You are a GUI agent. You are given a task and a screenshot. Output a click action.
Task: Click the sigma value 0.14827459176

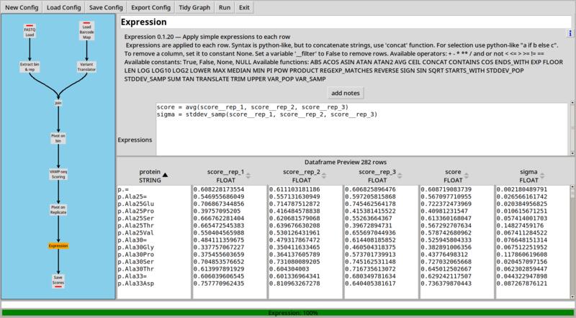pyautogui.click(x=520, y=225)
